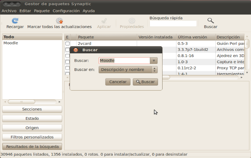
Task: Open Propiedades from the toolbar
Action: 132,20
